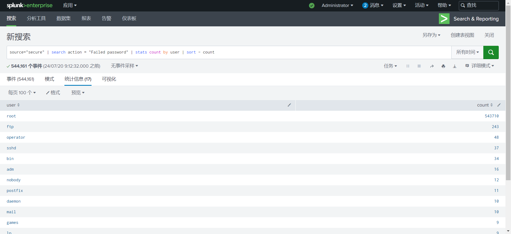Open the Administrator user menu
The height and width of the screenshot is (234, 511).
click(x=337, y=5)
